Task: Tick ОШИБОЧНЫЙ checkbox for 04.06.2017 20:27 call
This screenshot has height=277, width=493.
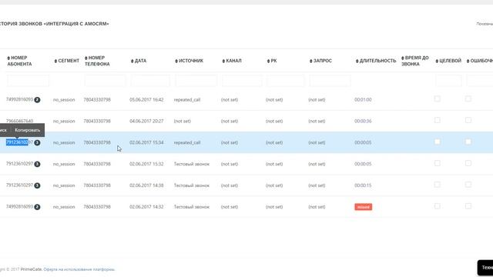Action: [x=468, y=120]
